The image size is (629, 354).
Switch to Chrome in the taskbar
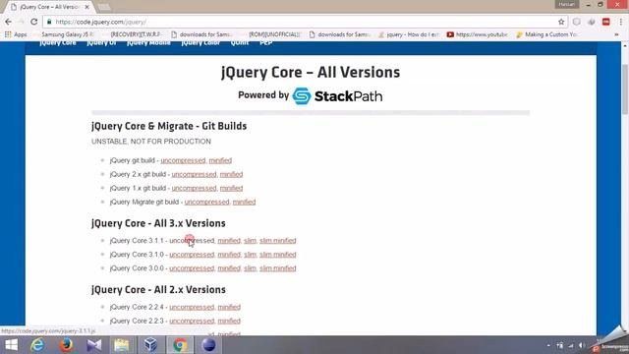180,345
